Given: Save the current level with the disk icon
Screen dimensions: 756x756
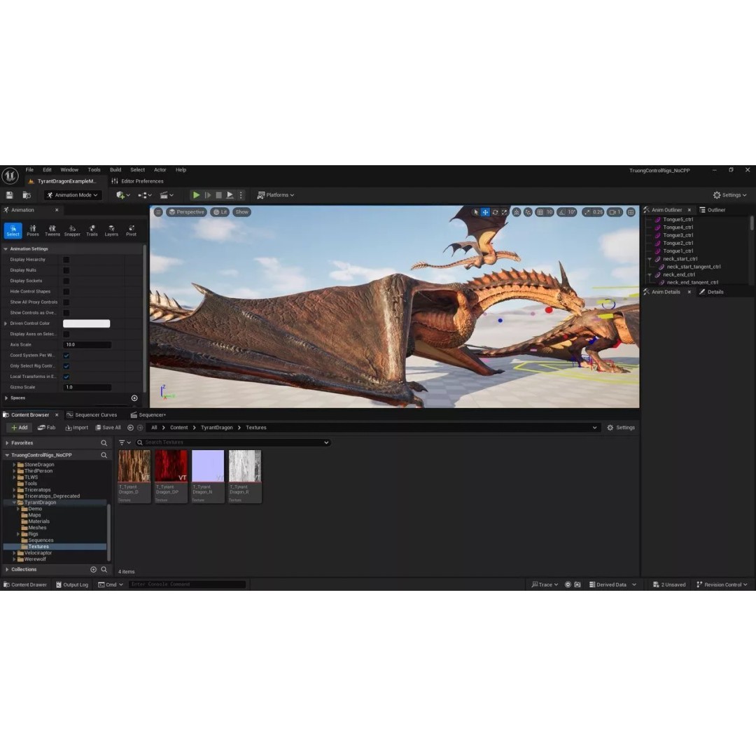Looking at the screenshot, I should [9, 195].
